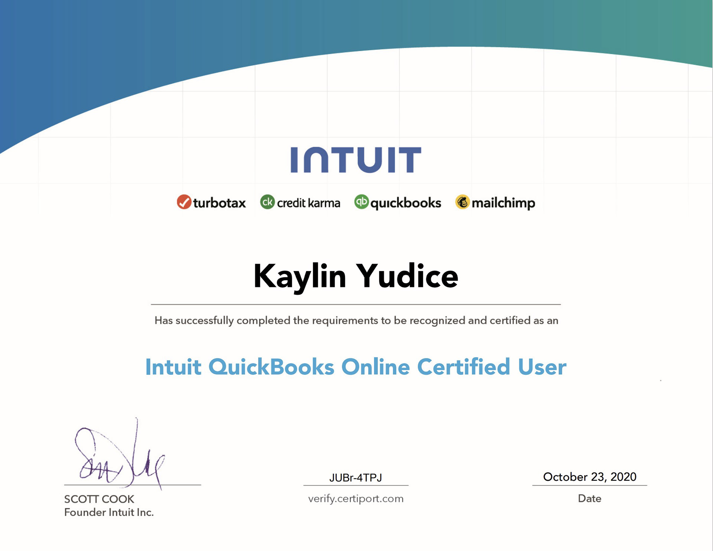Click the credit karma wordmark text
Screen dimensions: 713x551
309,203
